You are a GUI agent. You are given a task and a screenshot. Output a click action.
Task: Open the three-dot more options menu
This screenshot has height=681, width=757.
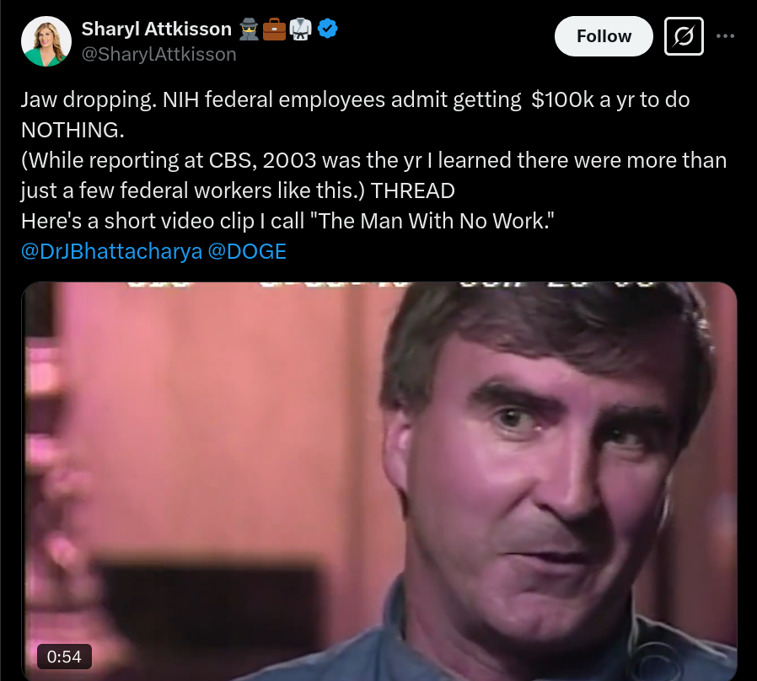click(x=725, y=36)
